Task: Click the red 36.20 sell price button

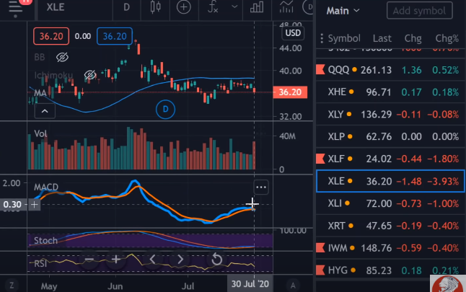Action: coord(51,36)
